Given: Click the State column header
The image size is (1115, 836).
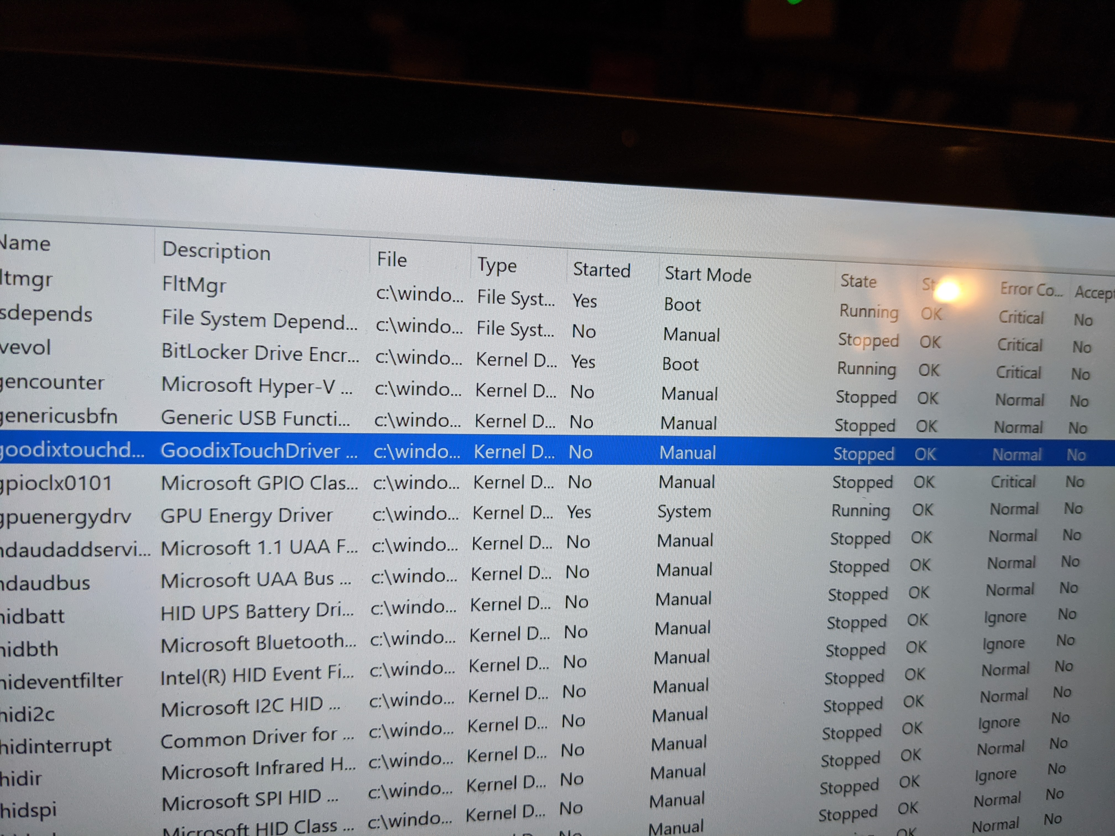Looking at the screenshot, I should [858, 281].
